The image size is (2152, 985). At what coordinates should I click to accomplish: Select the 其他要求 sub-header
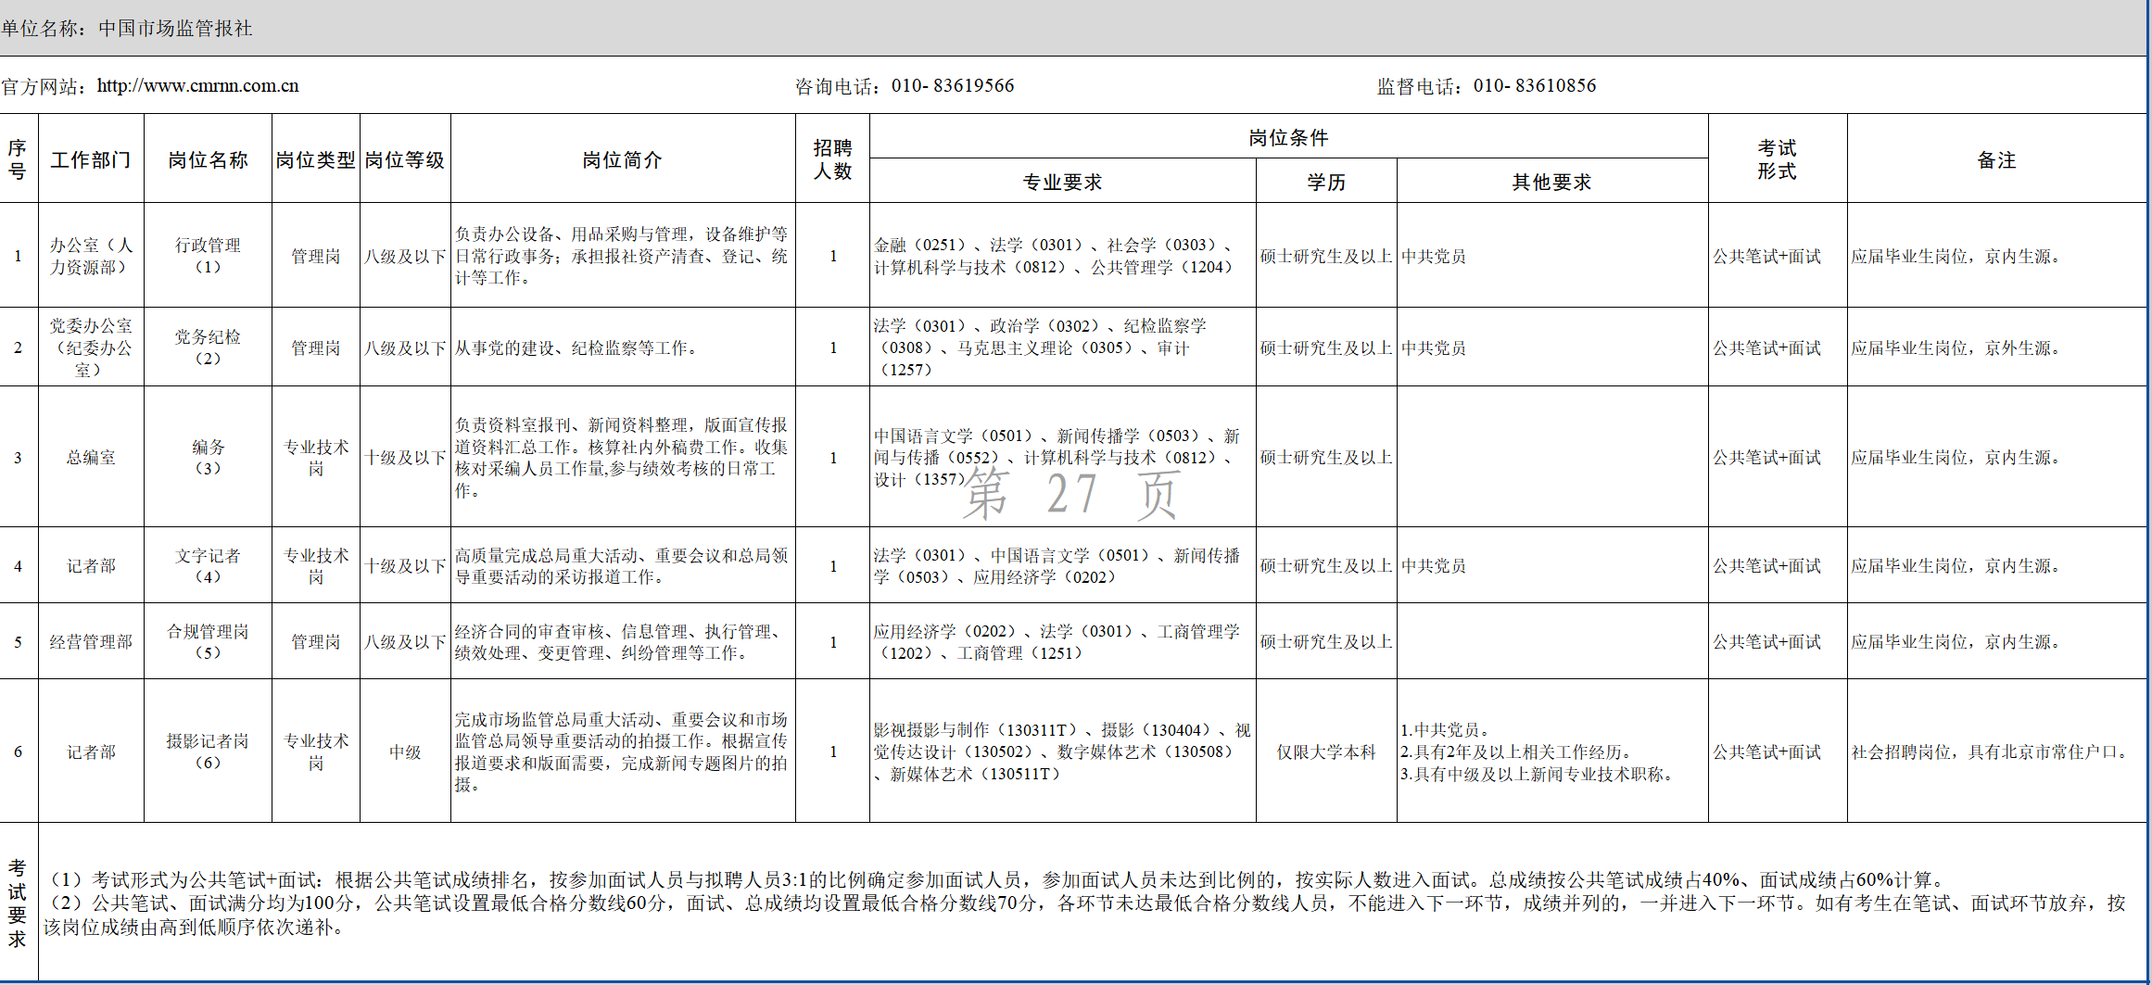[x=1551, y=183]
